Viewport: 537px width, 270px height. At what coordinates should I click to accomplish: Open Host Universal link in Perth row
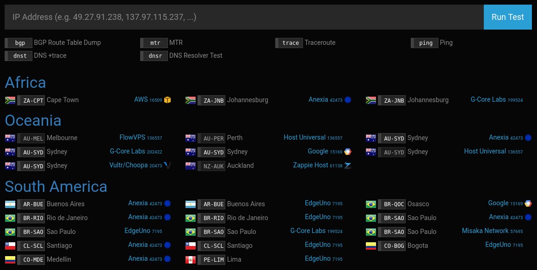click(313, 138)
